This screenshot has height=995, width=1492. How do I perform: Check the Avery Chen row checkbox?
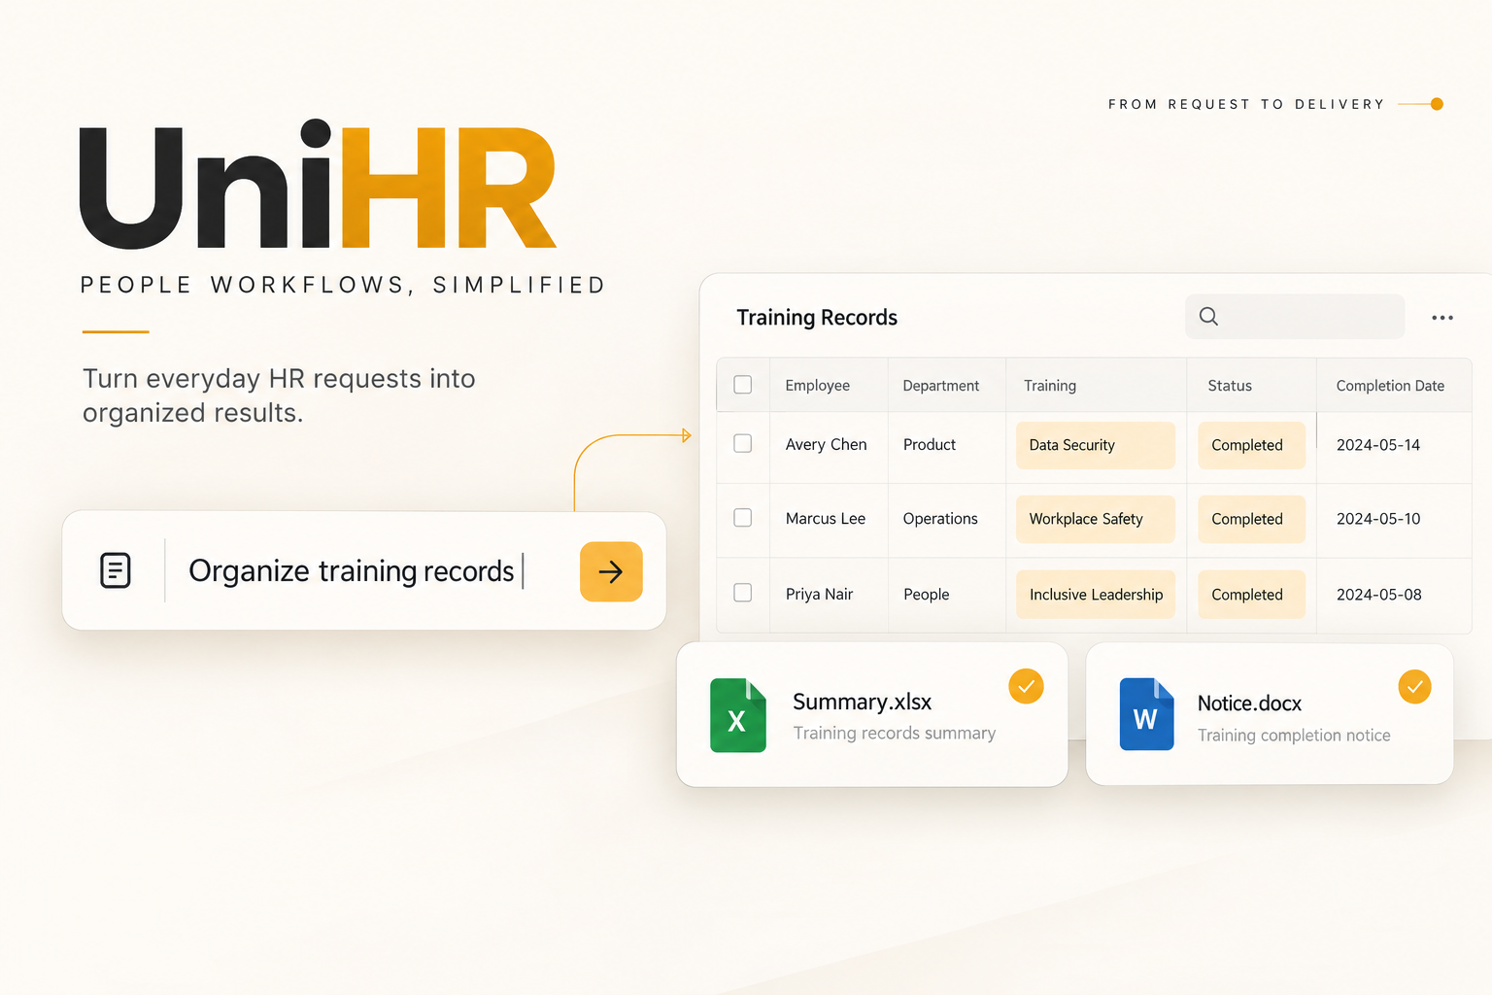pos(743,443)
